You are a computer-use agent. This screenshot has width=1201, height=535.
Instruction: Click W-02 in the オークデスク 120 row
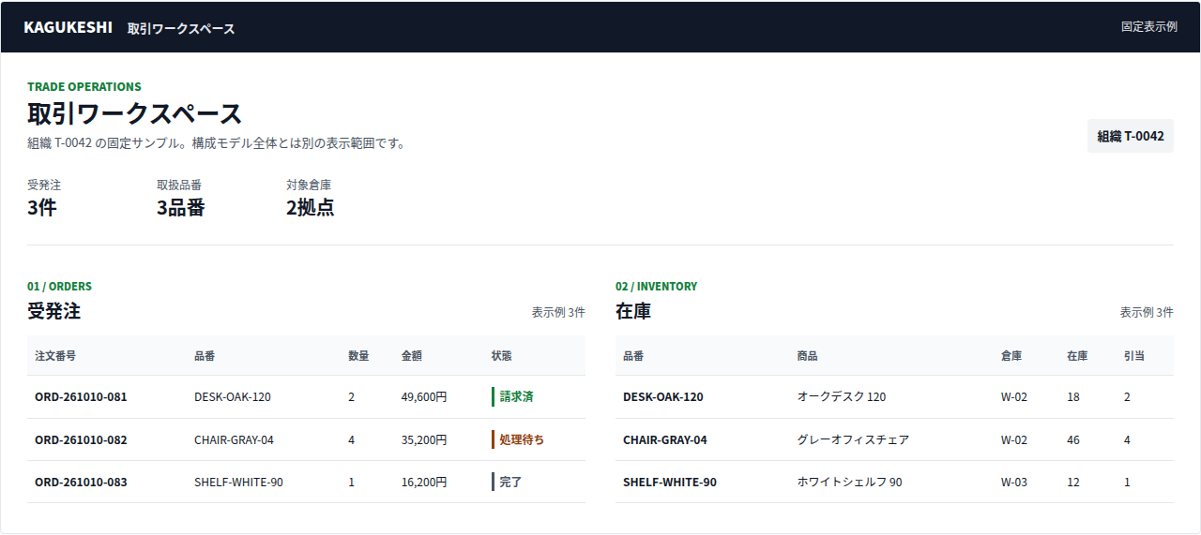1014,397
